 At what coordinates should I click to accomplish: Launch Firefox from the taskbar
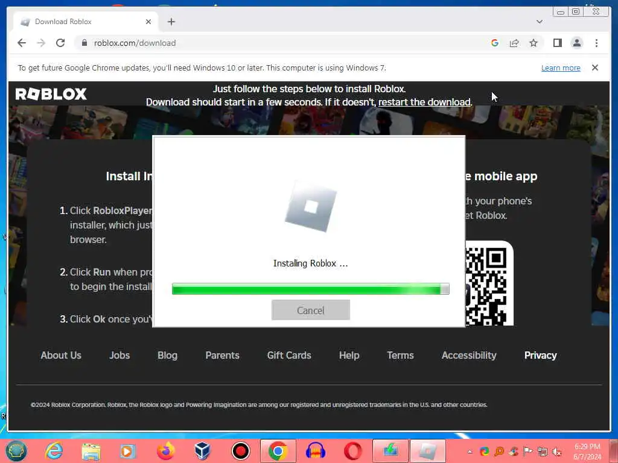tap(165, 451)
